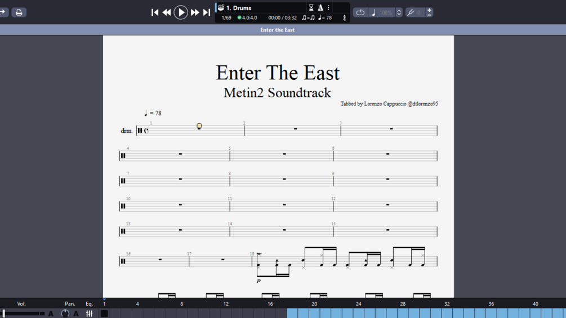Click the 1/69 bar position indicator

(x=226, y=17)
